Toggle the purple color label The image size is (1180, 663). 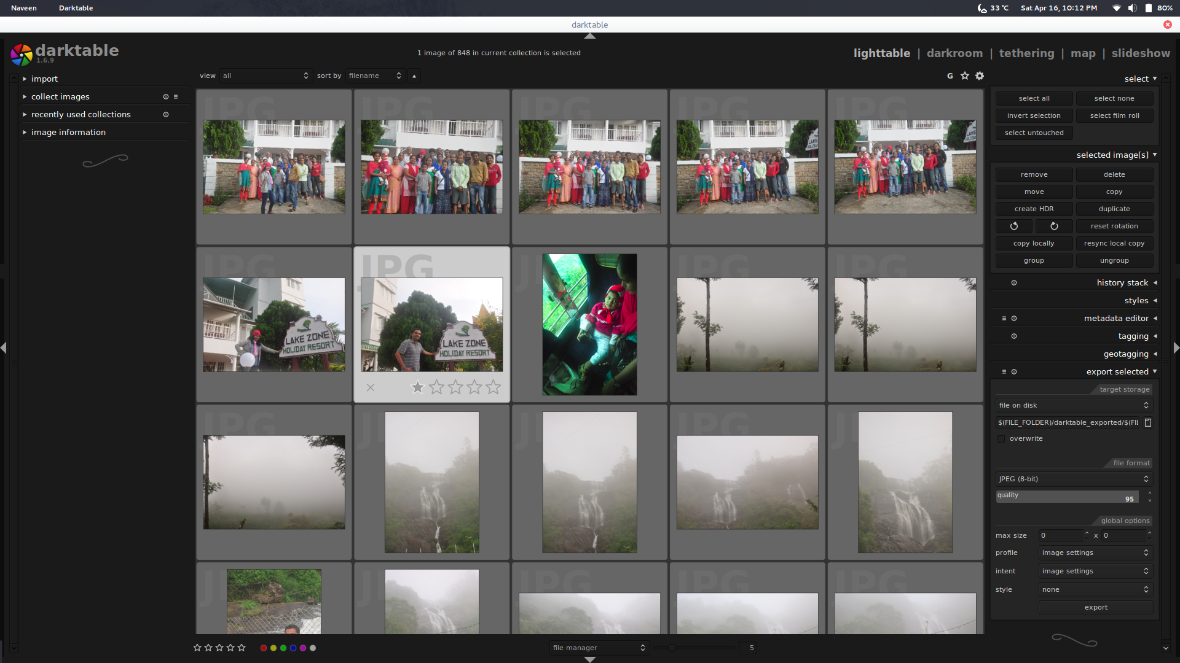click(303, 648)
